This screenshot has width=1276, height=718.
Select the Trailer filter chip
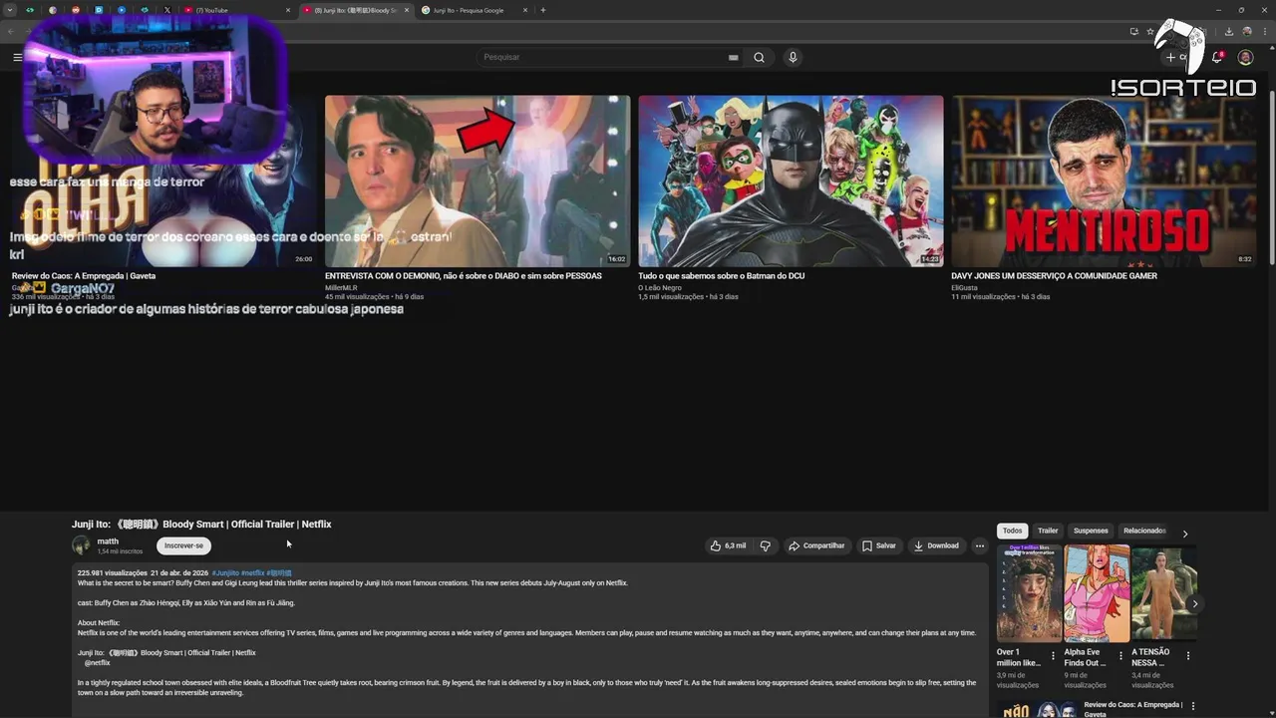1048,531
